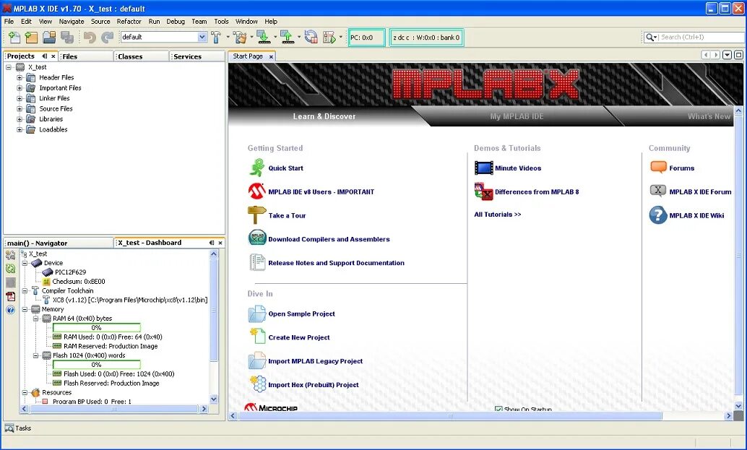Click the search magnifier icon

click(649, 37)
